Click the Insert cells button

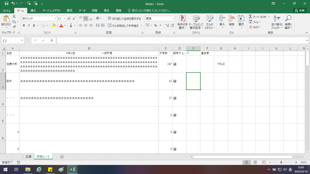coord(222,22)
